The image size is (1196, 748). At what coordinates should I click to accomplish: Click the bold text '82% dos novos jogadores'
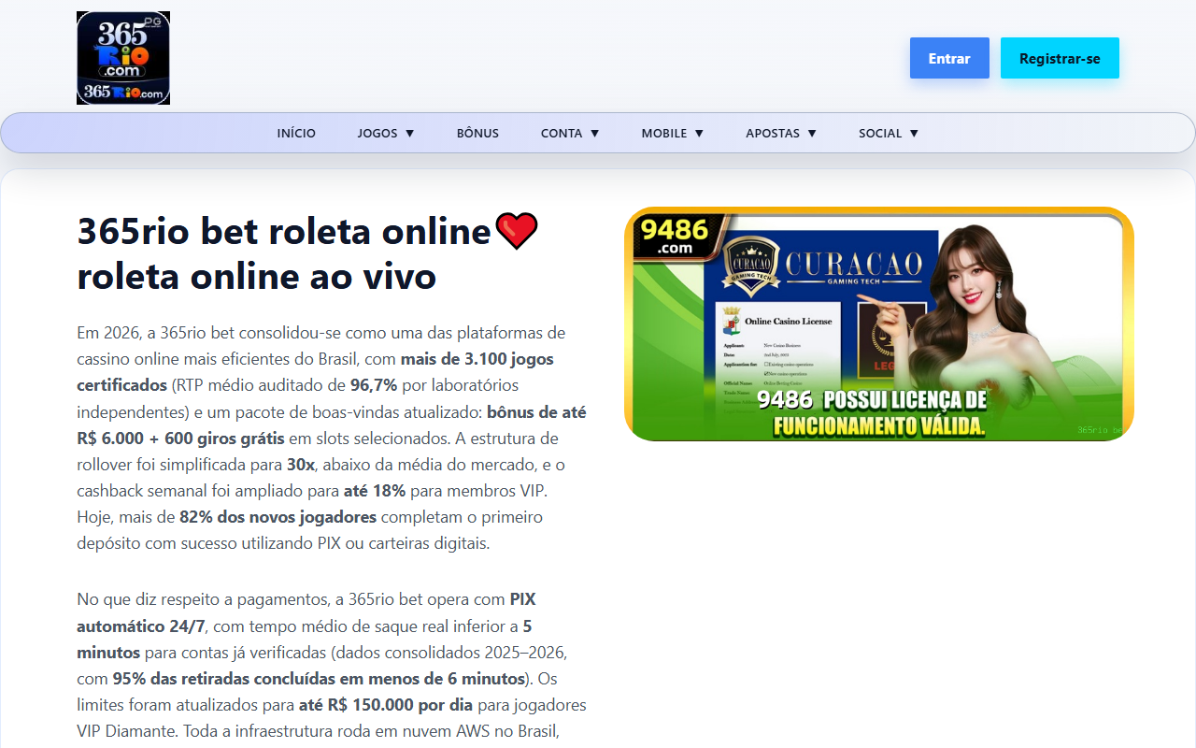coord(278,517)
